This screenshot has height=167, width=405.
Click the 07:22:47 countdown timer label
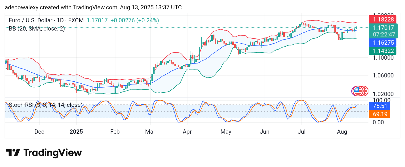pyautogui.click(x=384, y=34)
